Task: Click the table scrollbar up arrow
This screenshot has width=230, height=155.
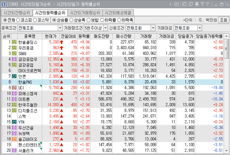Action: point(227,36)
